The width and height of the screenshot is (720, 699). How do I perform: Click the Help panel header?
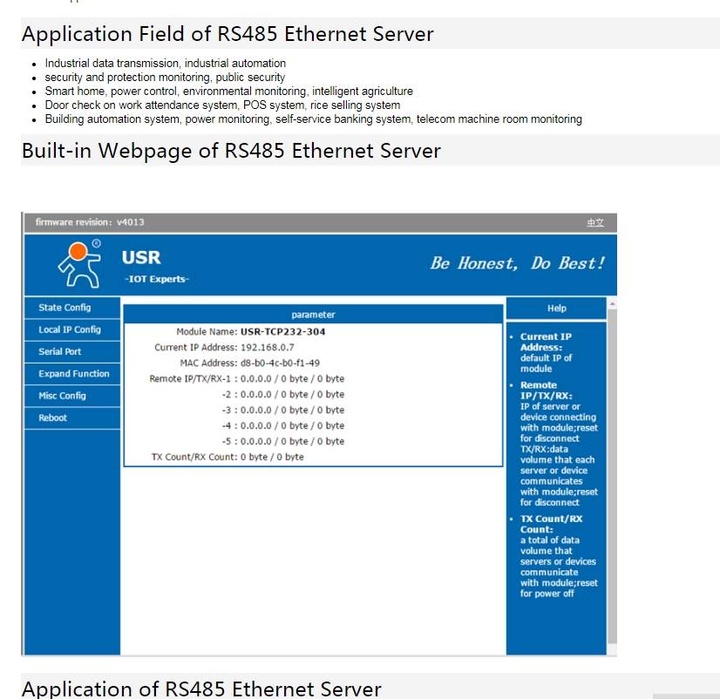[x=557, y=308]
